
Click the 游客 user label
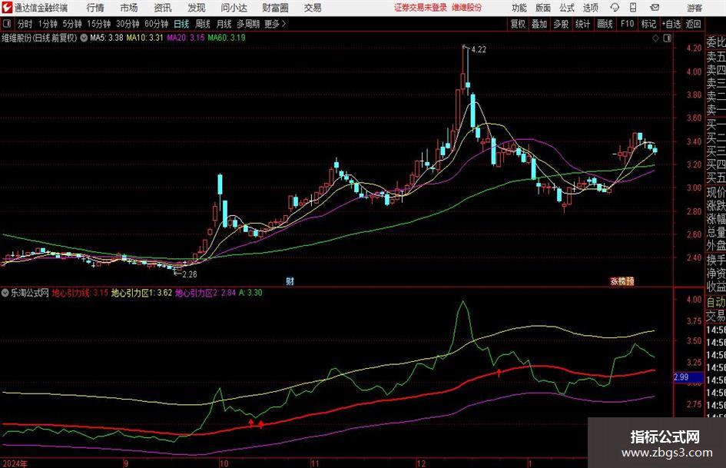pos(694,8)
